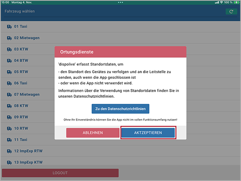The width and height of the screenshot is (241, 181).
Task: Click vehicle icon next to 10 RTW
Action: click(9, 129)
